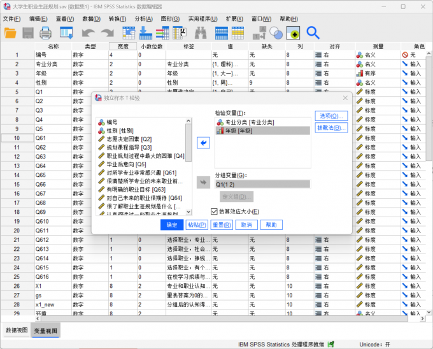Click the magnifier search toolbar icon
This screenshot has height=349, width=433.
(x=313, y=33)
